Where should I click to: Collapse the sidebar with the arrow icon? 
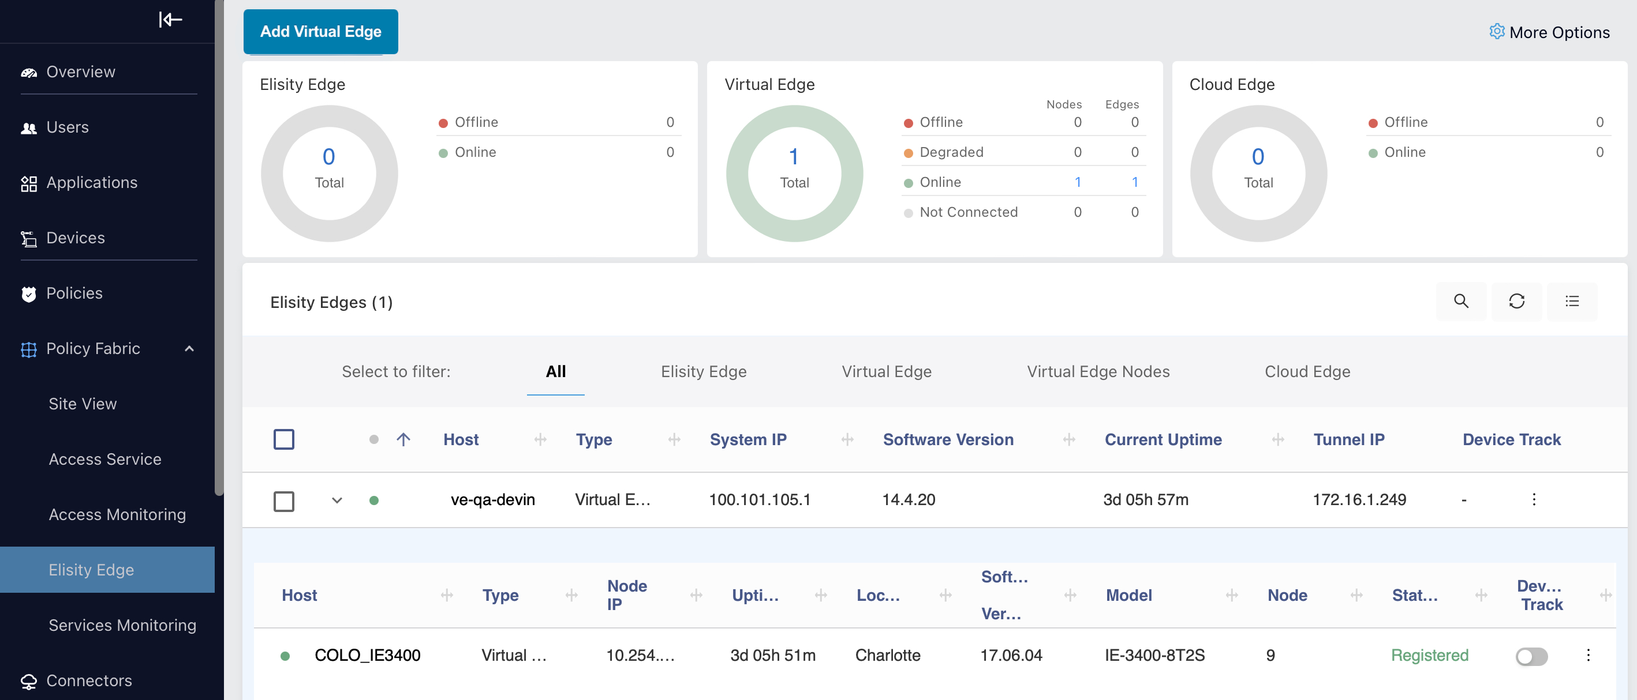click(170, 20)
